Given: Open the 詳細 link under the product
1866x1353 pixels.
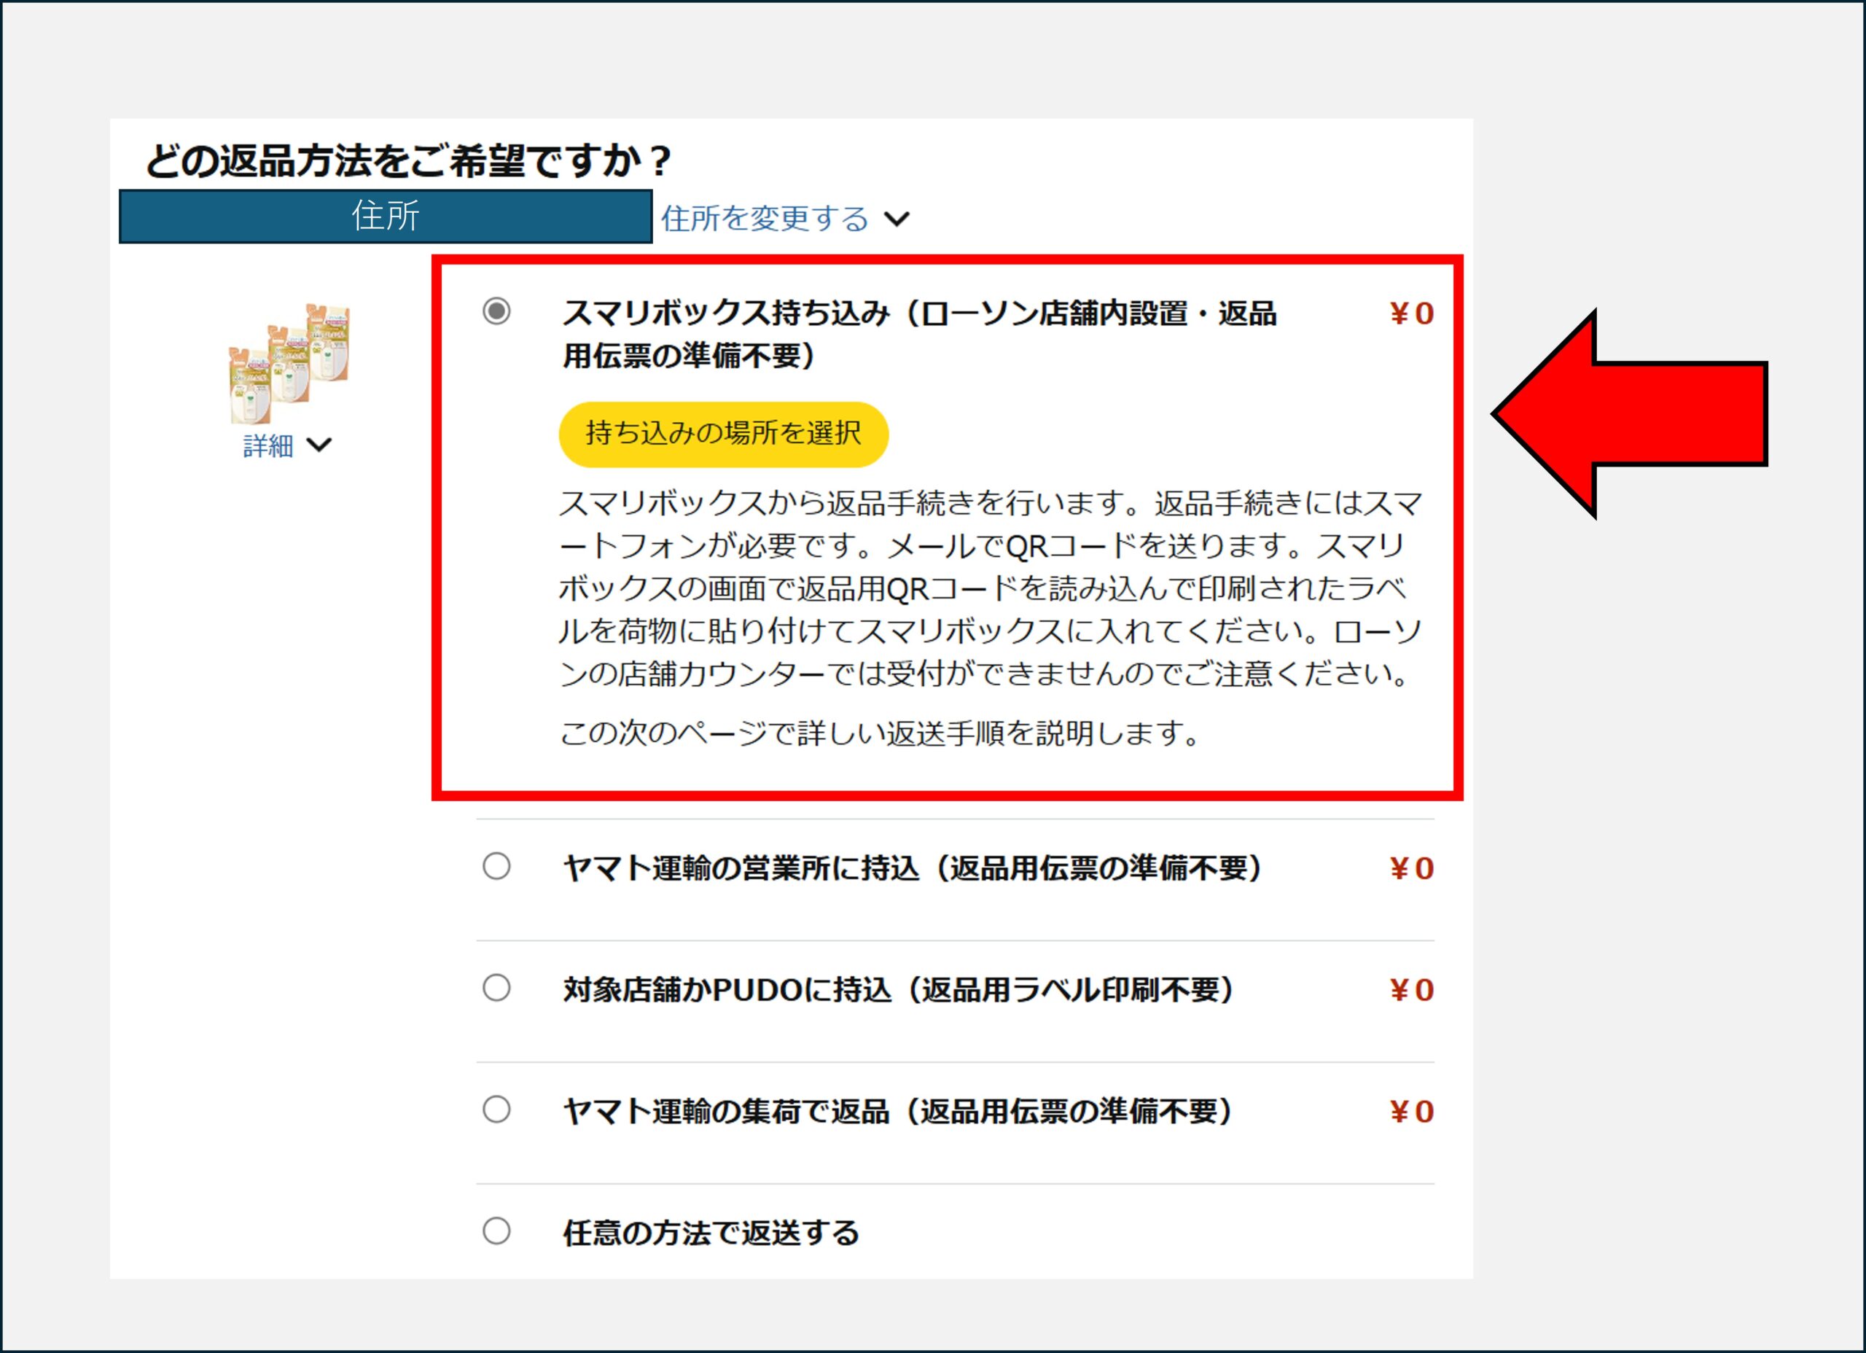Looking at the screenshot, I should coord(268,445).
